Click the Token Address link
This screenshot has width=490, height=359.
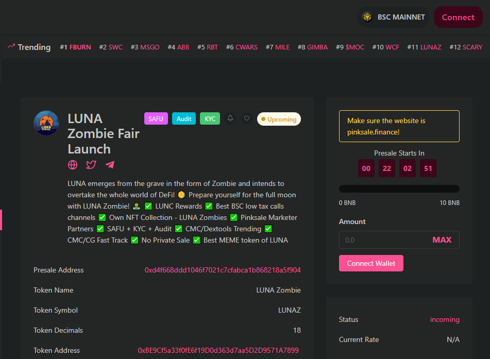[218, 350]
